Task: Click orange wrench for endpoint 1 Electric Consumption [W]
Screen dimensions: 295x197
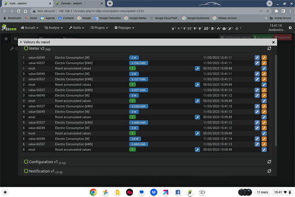Action: click(264, 58)
